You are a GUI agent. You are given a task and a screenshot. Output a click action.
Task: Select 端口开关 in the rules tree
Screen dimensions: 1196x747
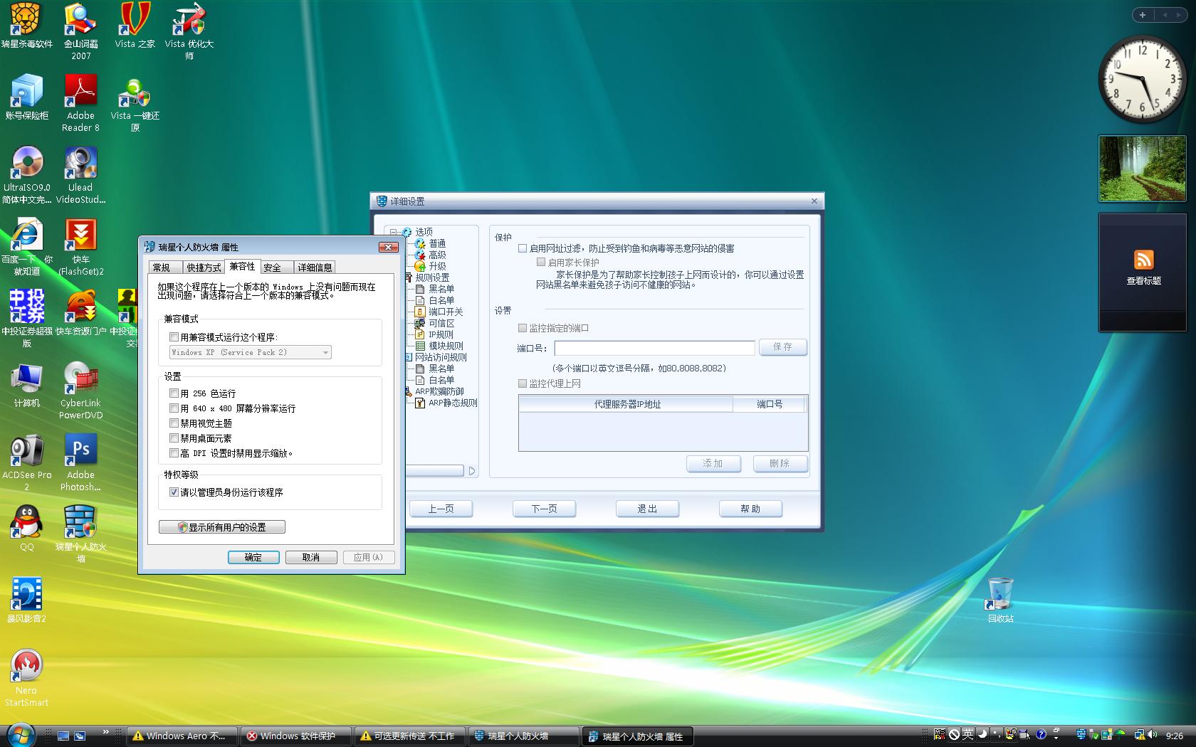coord(445,312)
